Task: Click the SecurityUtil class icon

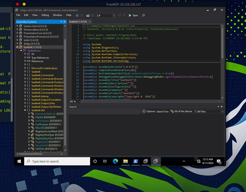Action: coord(32,145)
